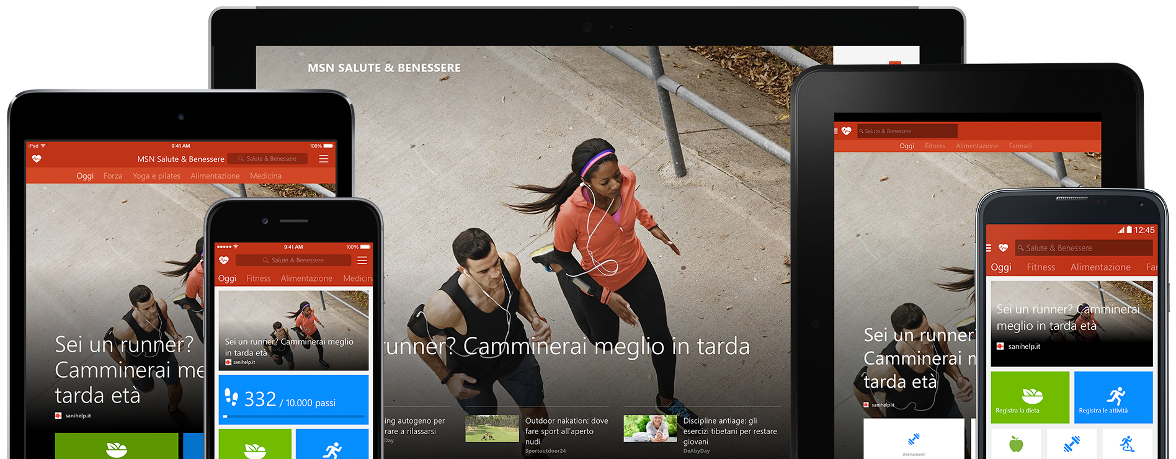
Task: Tap the signal strength icon on Android phone
Action: point(1121,230)
